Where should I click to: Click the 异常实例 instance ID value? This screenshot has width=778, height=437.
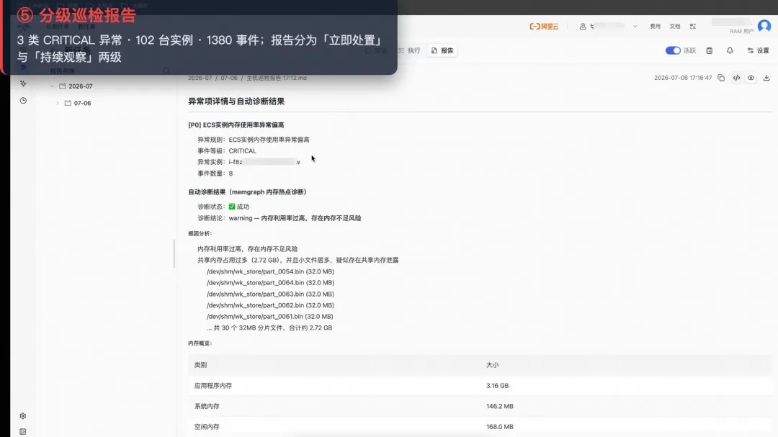264,162
